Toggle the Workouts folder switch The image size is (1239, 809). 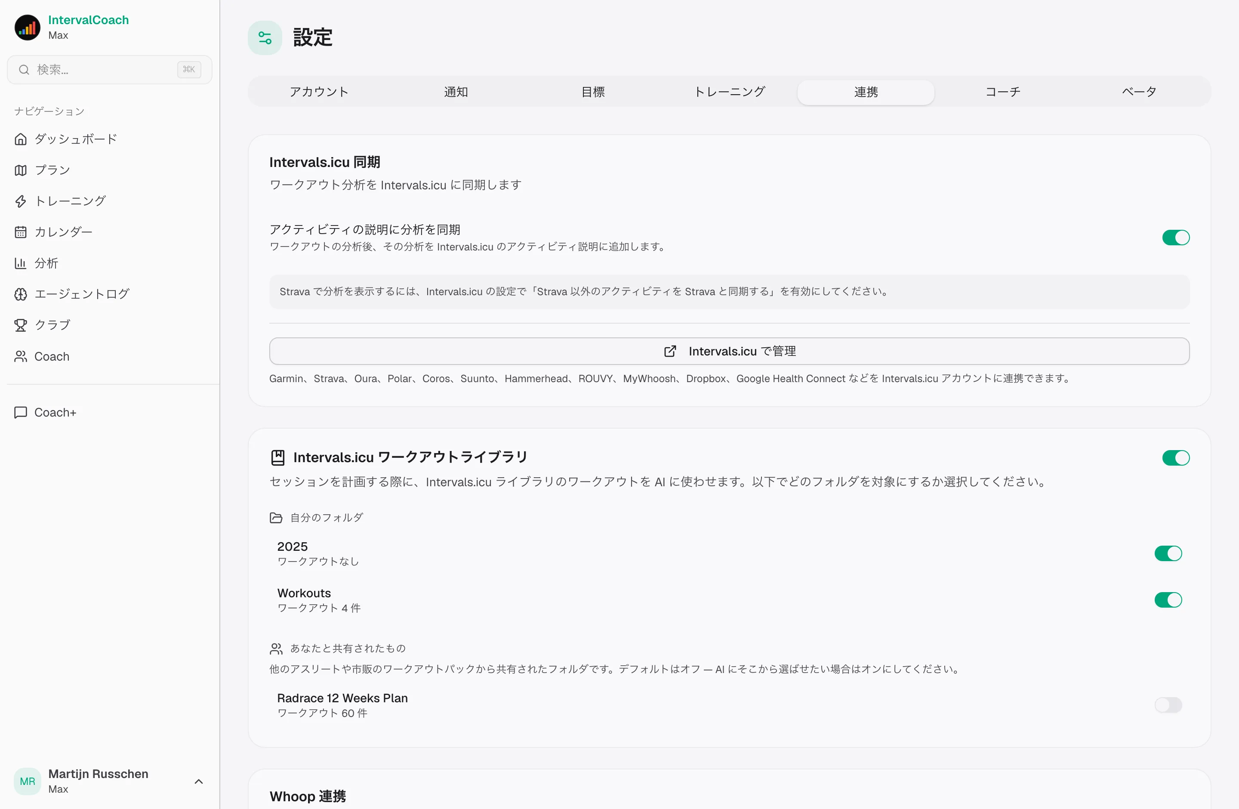point(1168,600)
